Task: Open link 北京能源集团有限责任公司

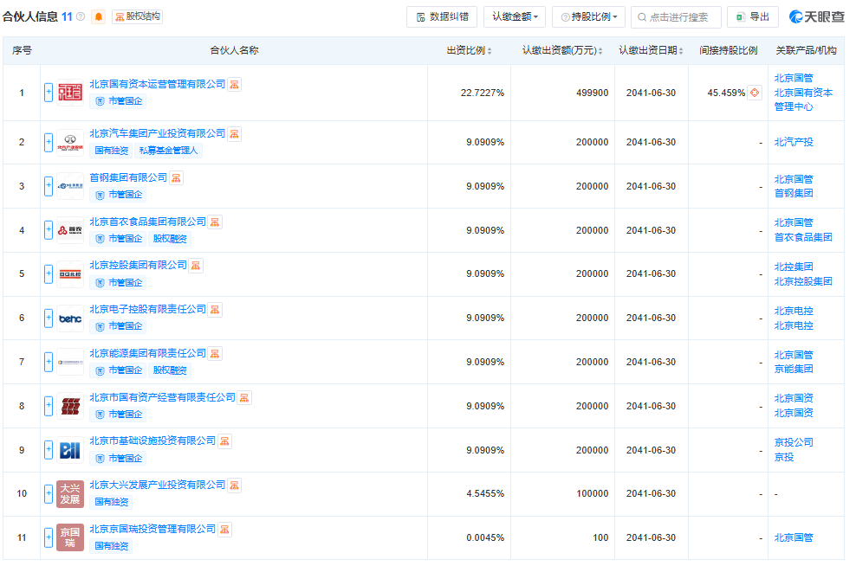Action: [147, 353]
